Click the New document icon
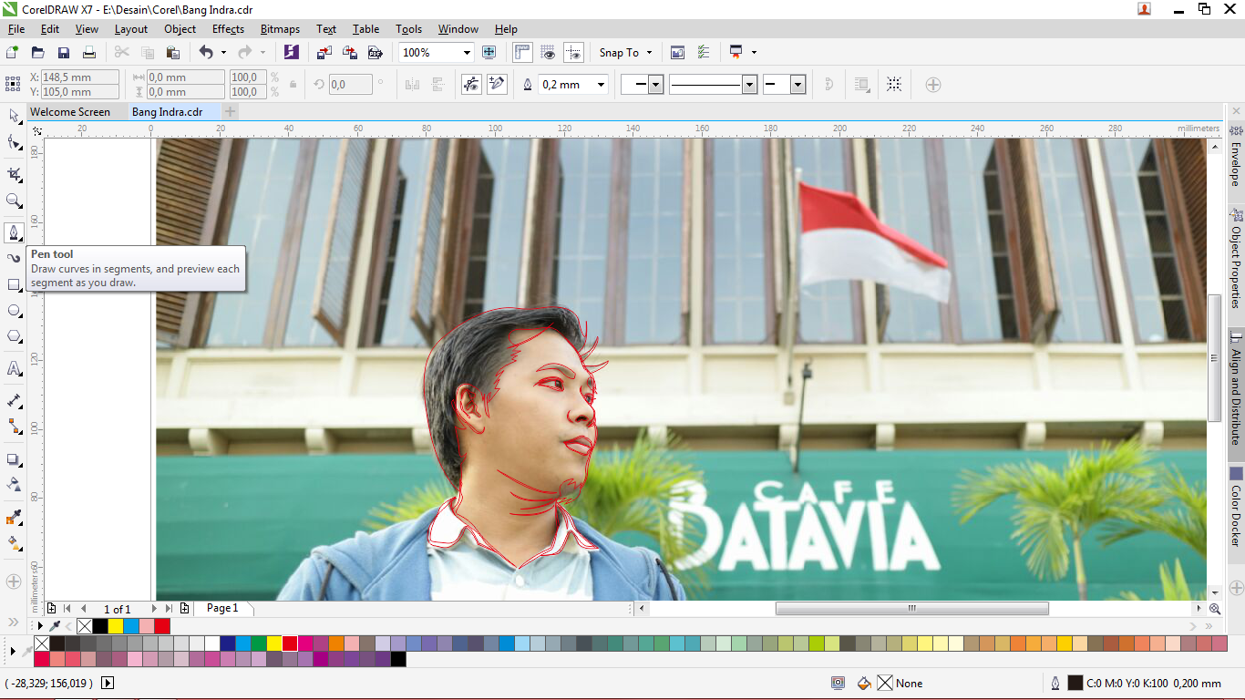Viewport: 1245px width, 700px height. pos(13,53)
